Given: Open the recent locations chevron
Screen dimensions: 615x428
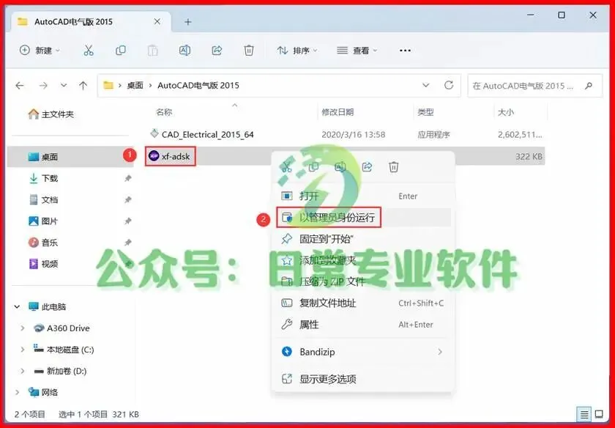Looking at the screenshot, I should point(64,85).
